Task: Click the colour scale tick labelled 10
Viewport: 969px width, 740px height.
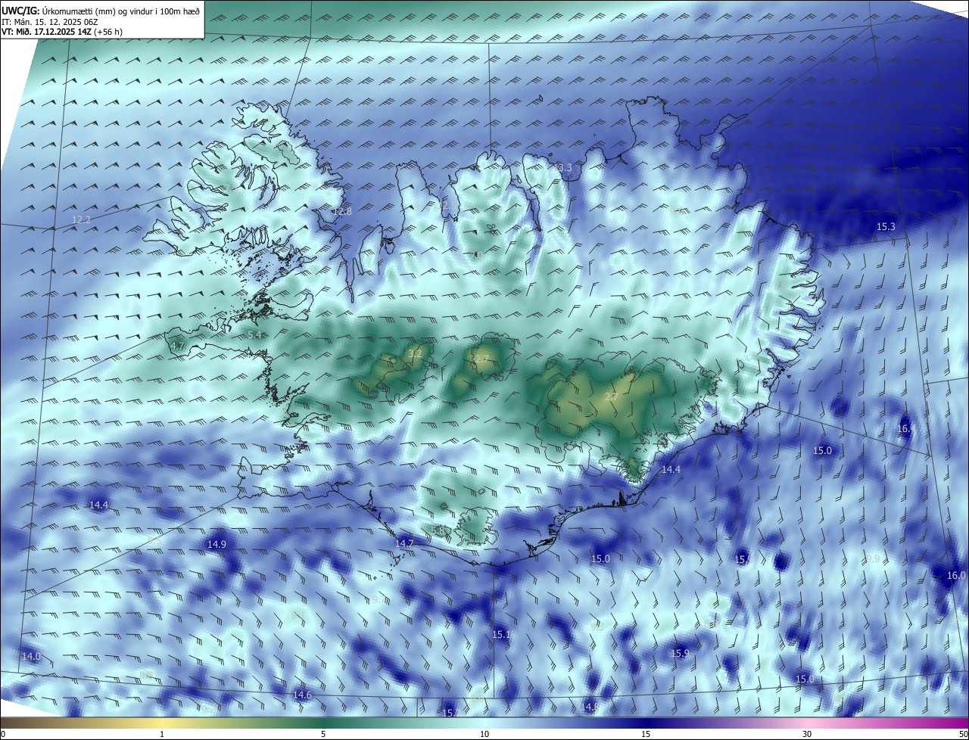Action: click(x=484, y=734)
